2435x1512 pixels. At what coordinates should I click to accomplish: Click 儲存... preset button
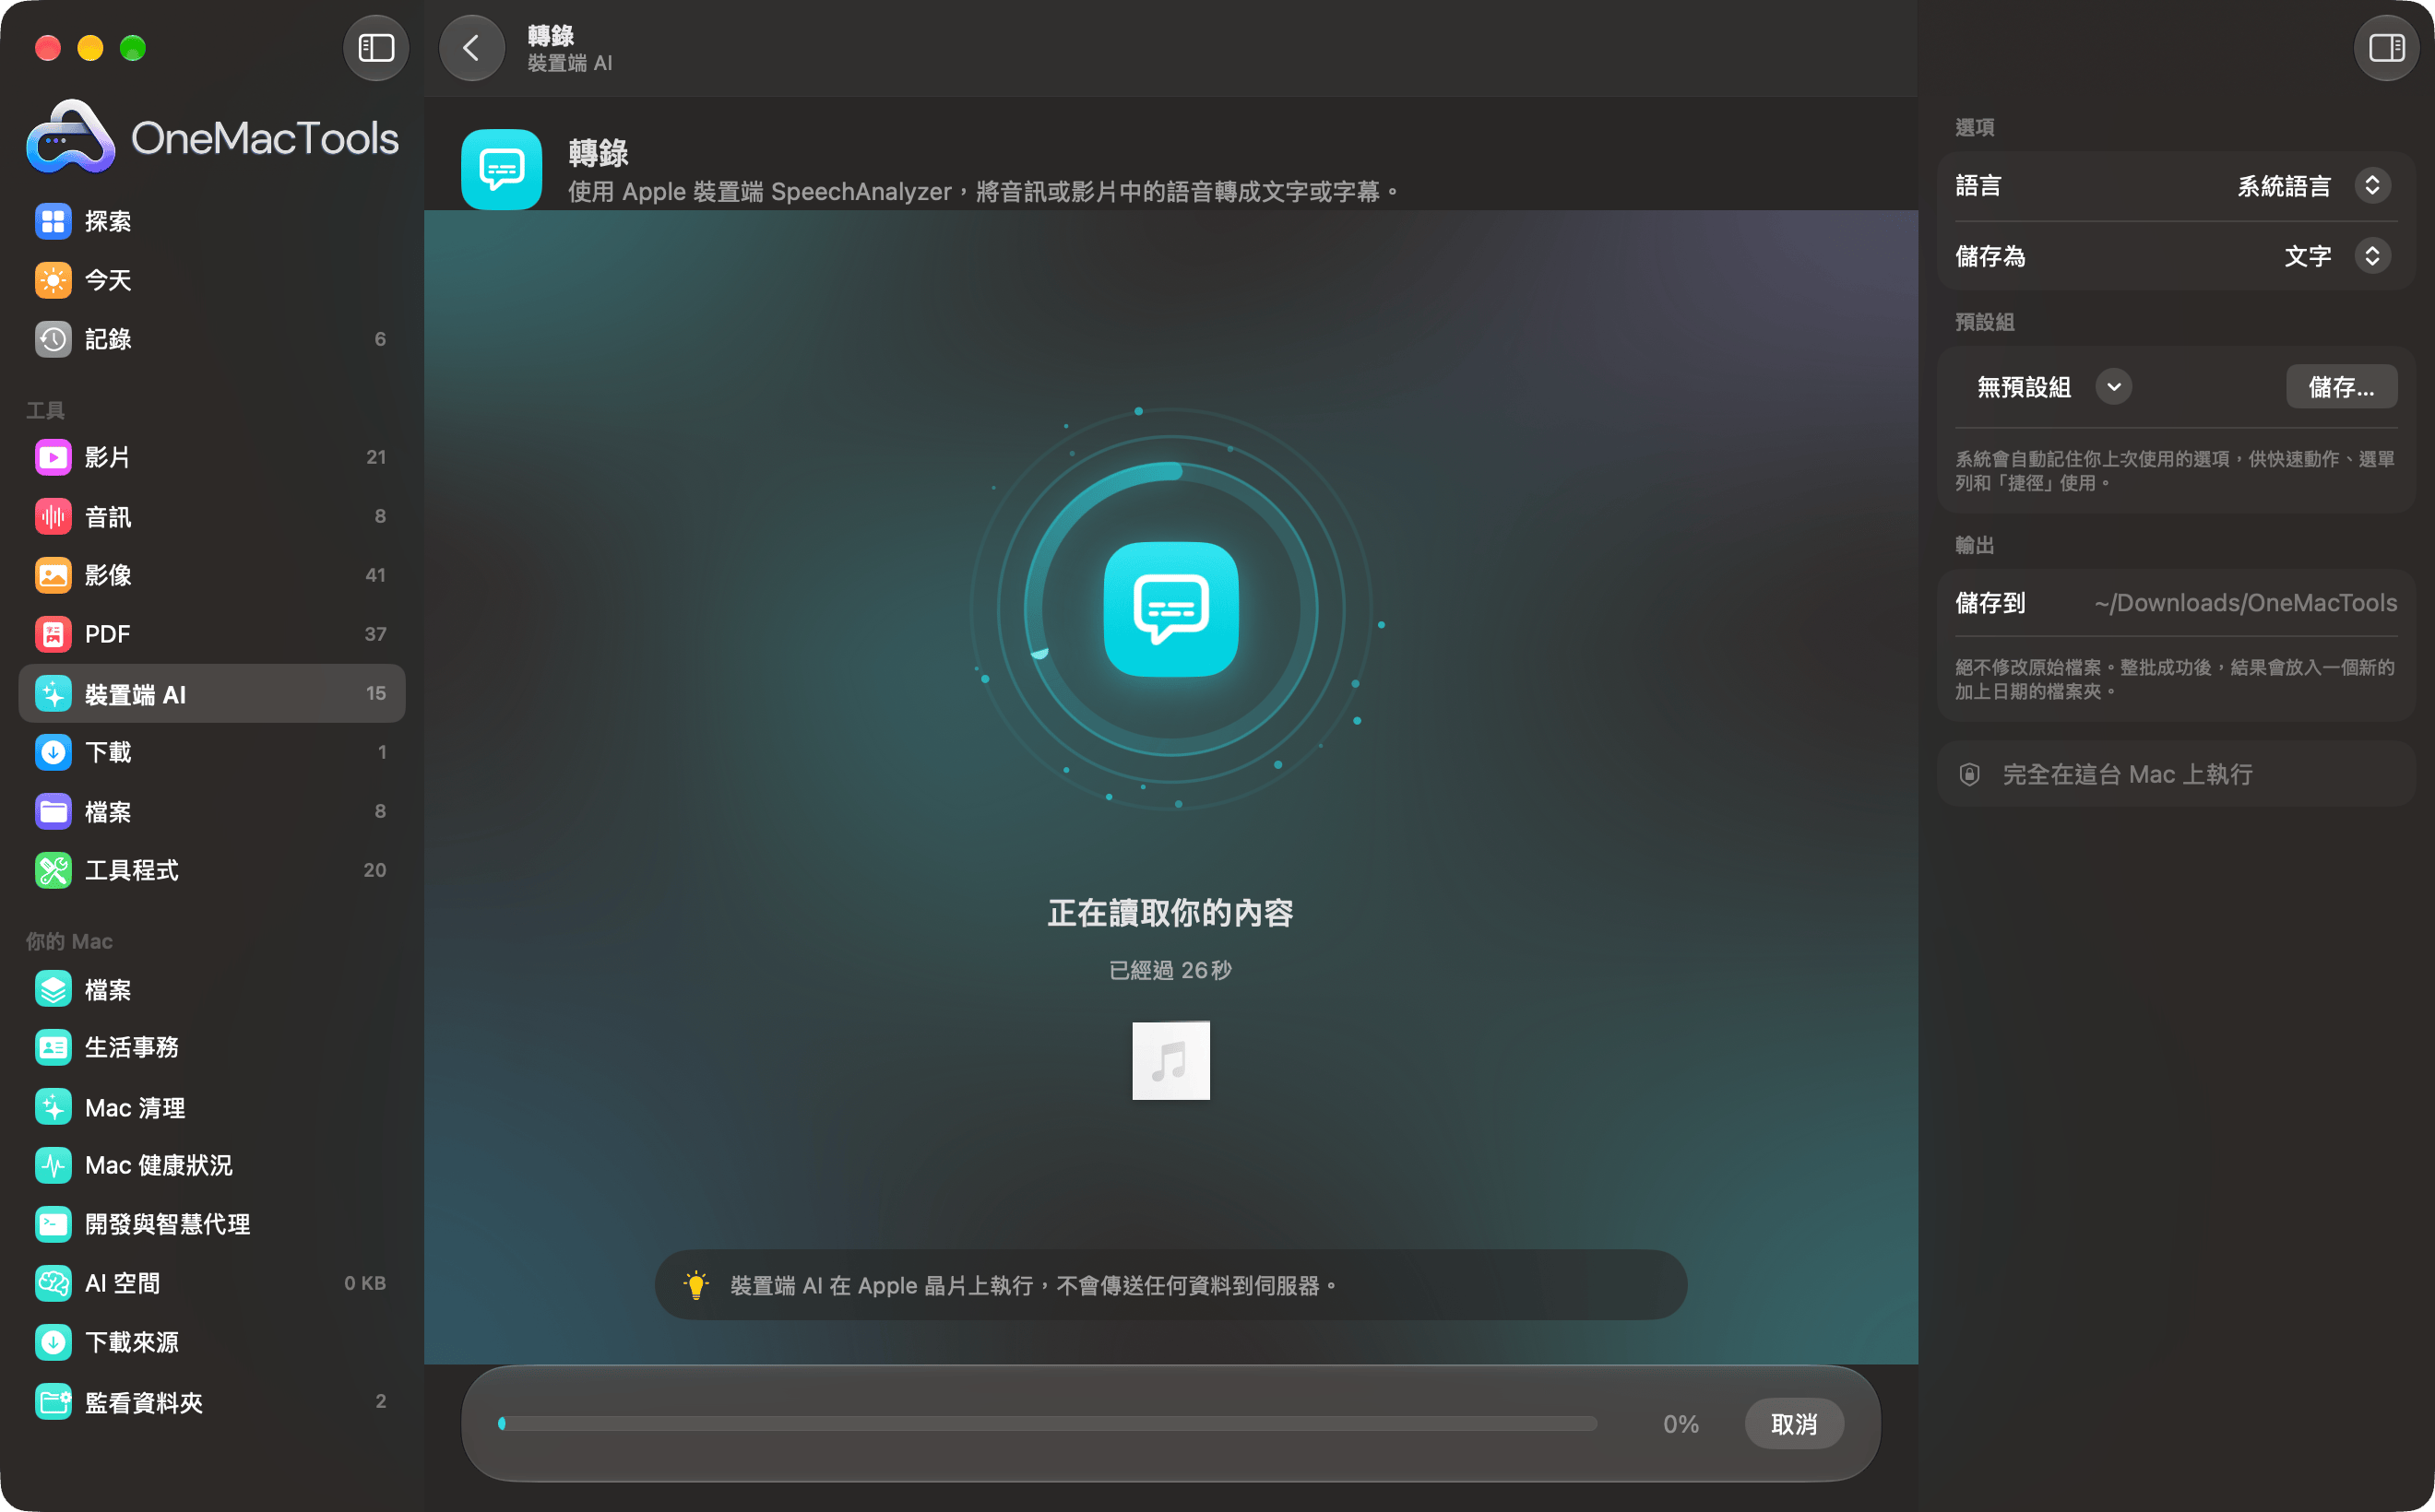coord(2341,387)
